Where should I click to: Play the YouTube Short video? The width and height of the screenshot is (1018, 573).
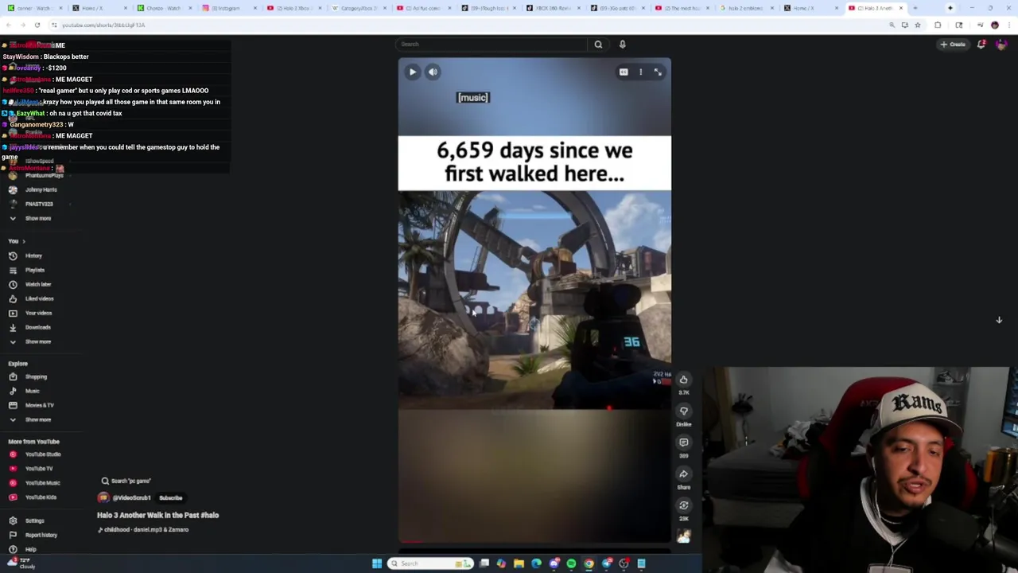tap(412, 72)
